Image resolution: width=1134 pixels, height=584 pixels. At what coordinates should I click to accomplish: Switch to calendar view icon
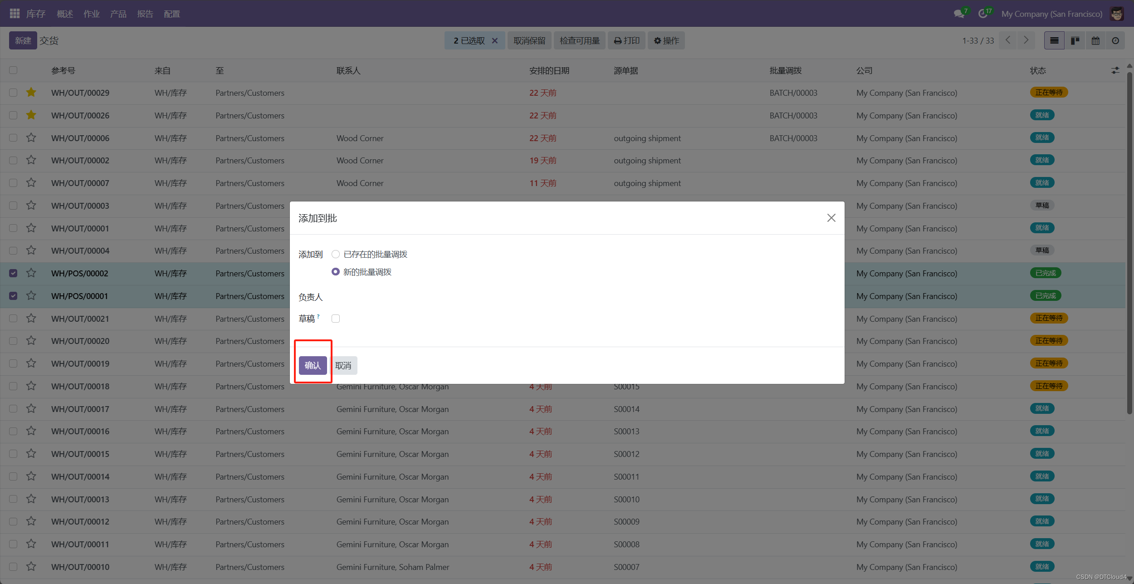[1095, 41]
